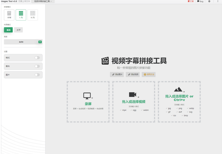222x154 pixels.
Task: Click the 录屏 screen recording text
Action: 88,104
